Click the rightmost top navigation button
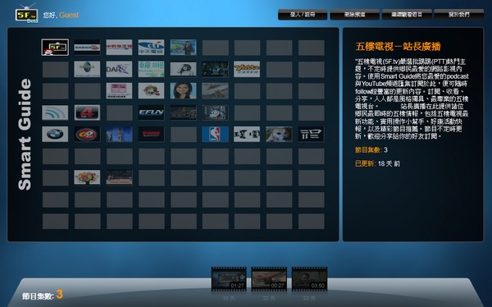Image resolution: width=492 pixels, height=307 pixels. coord(458,15)
